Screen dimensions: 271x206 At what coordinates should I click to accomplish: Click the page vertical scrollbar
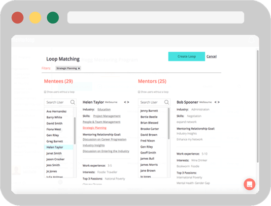click(258, 106)
